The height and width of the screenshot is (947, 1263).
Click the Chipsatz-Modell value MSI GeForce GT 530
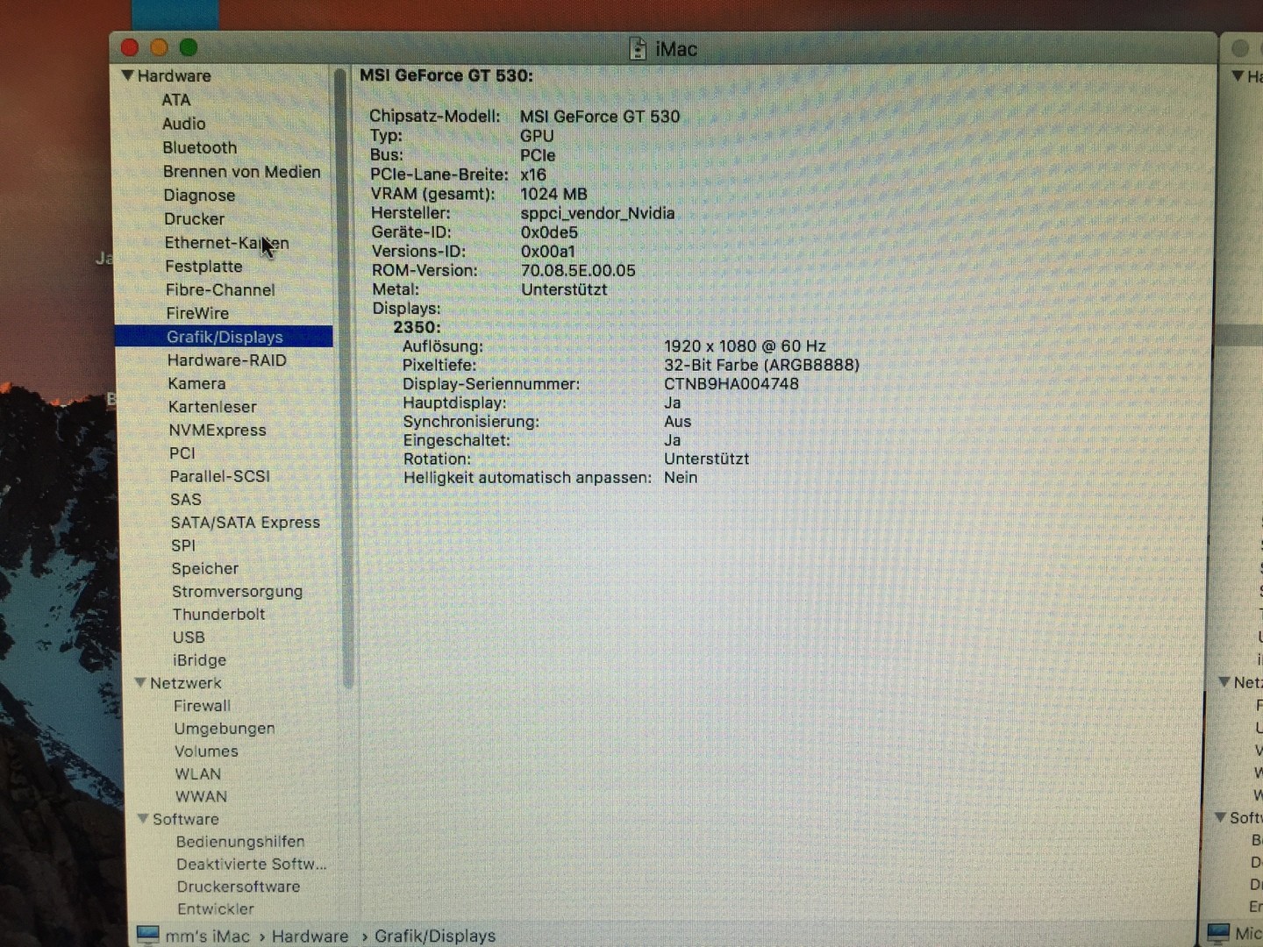pos(600,117)
